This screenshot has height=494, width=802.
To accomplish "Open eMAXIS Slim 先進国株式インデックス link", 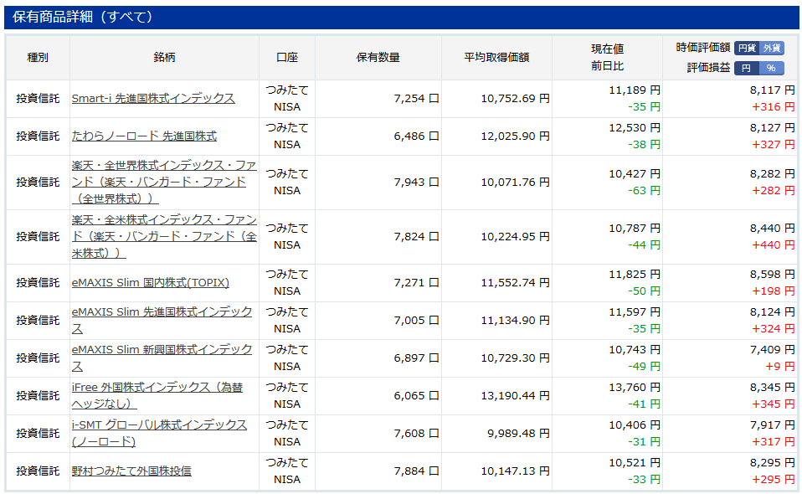I will point(162,320).
